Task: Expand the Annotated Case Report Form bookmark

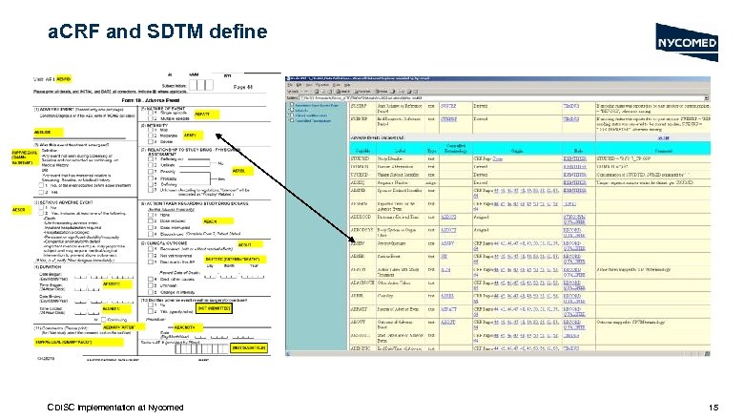Action: click(291, 105)
